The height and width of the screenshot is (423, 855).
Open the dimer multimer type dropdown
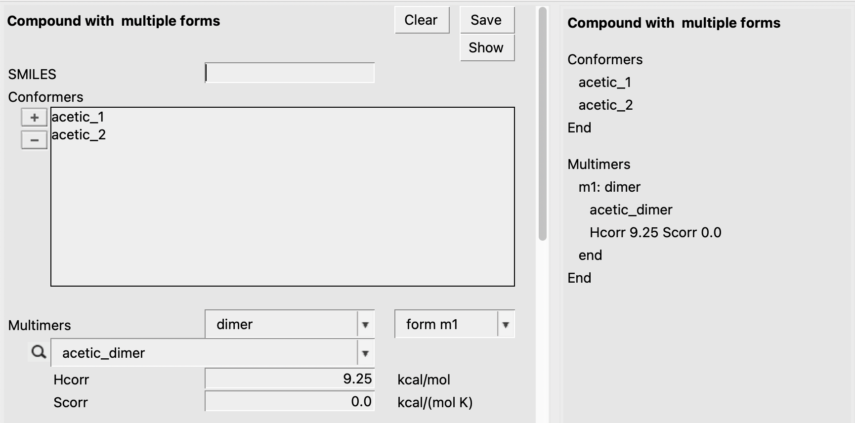365,325
